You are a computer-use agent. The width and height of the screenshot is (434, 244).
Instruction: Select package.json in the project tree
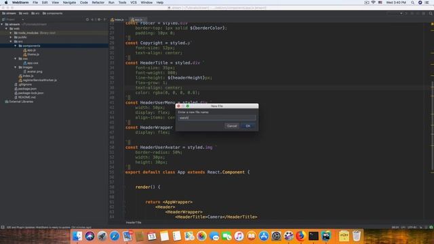[26, 89]
